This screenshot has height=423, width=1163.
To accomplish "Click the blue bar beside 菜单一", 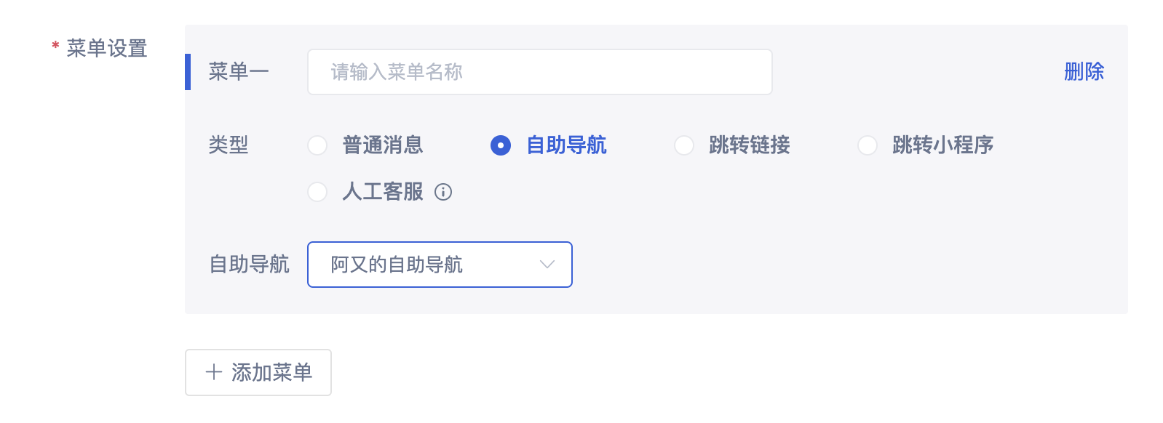I will (188, 72).
